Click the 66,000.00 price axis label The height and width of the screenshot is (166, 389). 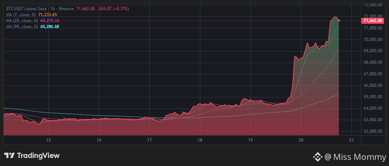click(x=373, y=85)
